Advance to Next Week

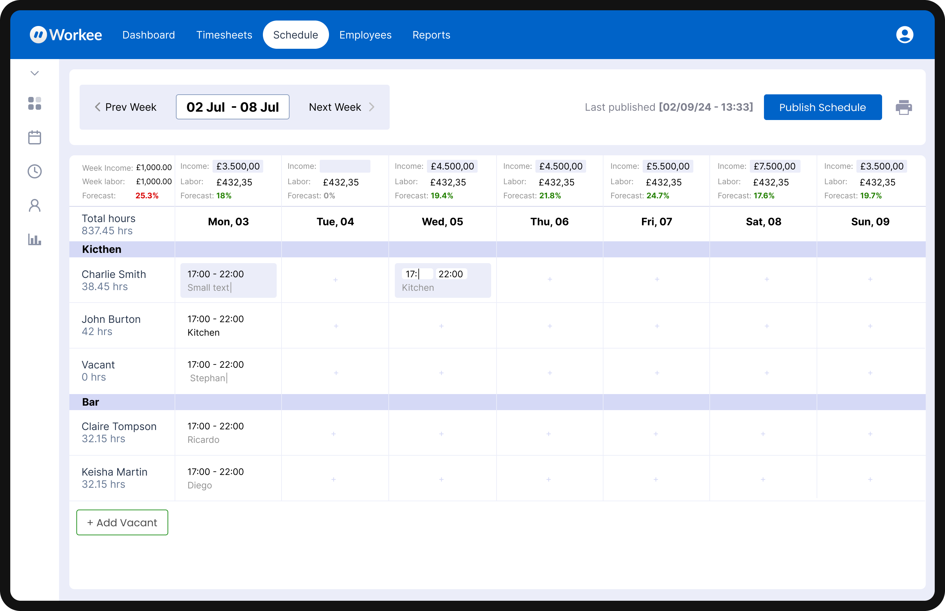point(341,107)
